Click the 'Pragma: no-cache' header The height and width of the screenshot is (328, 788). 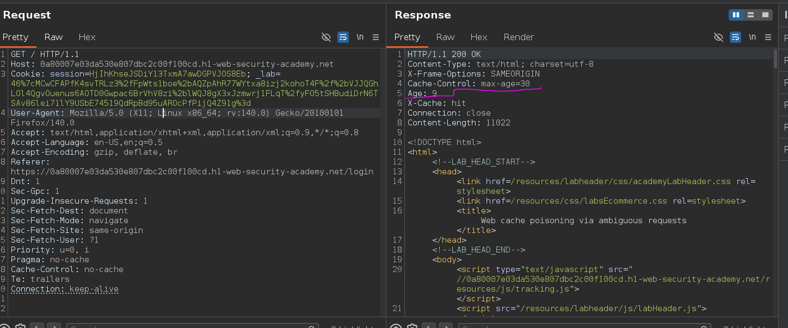50,260
